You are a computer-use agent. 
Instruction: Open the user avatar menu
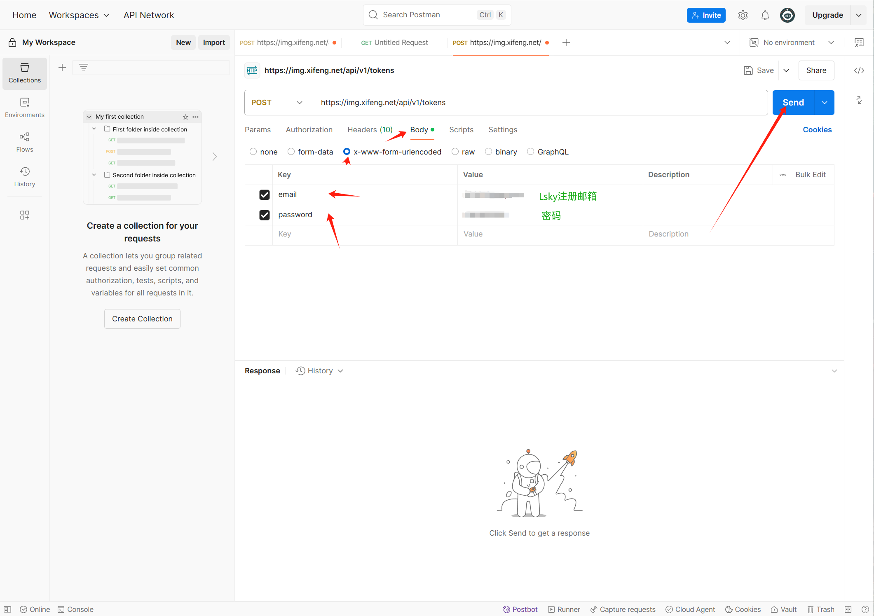(787, 15)
